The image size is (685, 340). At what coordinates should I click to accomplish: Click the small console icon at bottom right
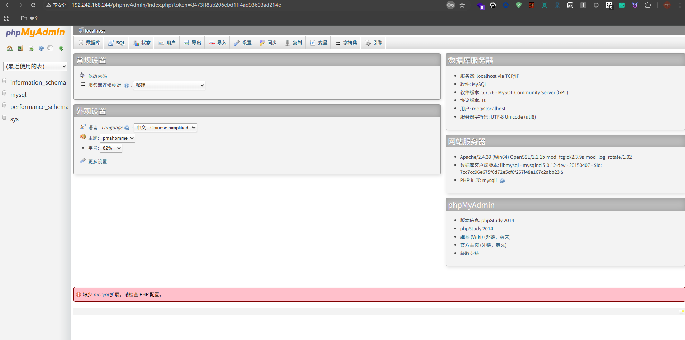681,312
